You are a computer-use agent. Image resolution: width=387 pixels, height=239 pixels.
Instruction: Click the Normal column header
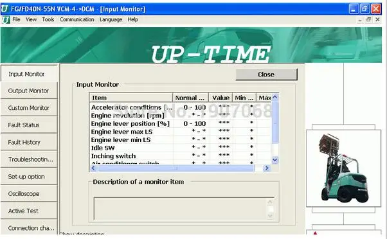(190, 98)
